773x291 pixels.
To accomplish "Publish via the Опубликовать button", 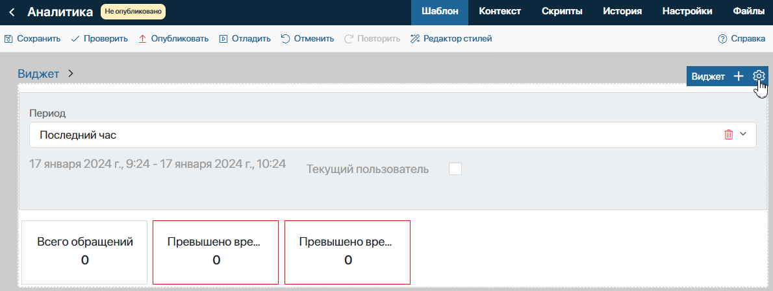I will [173, 39].
